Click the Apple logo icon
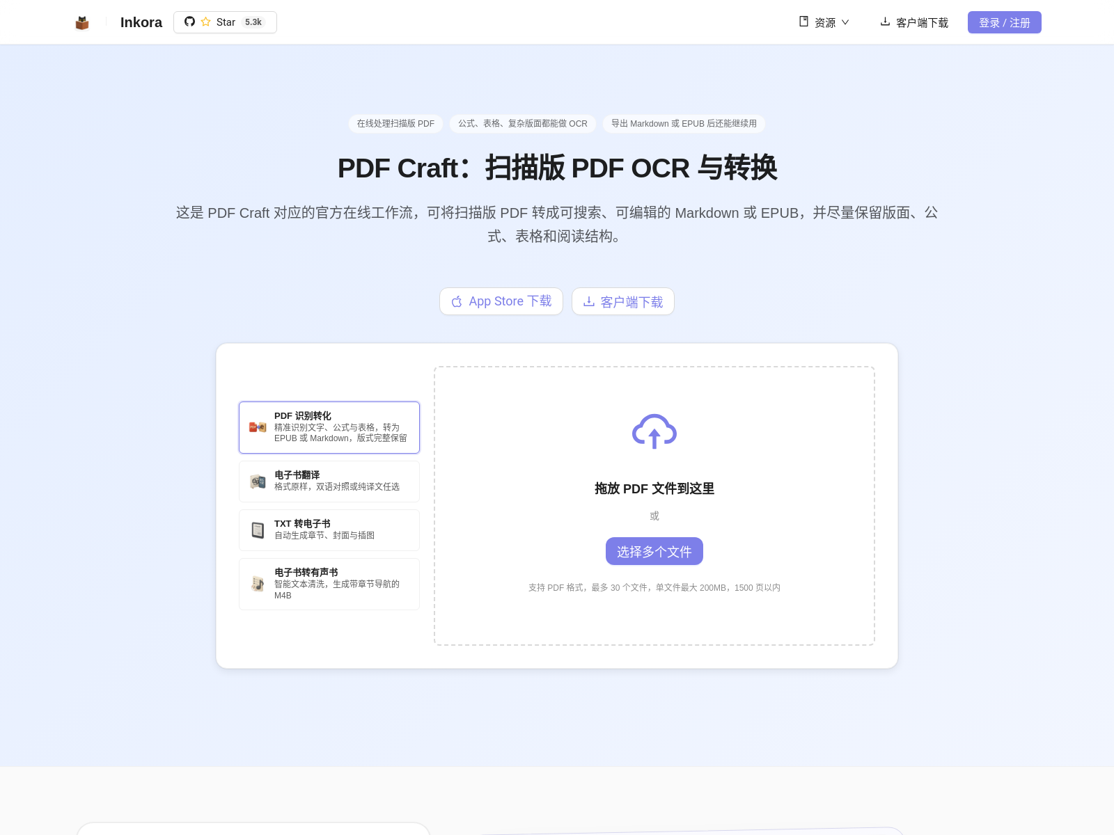 tap(457, 301)
